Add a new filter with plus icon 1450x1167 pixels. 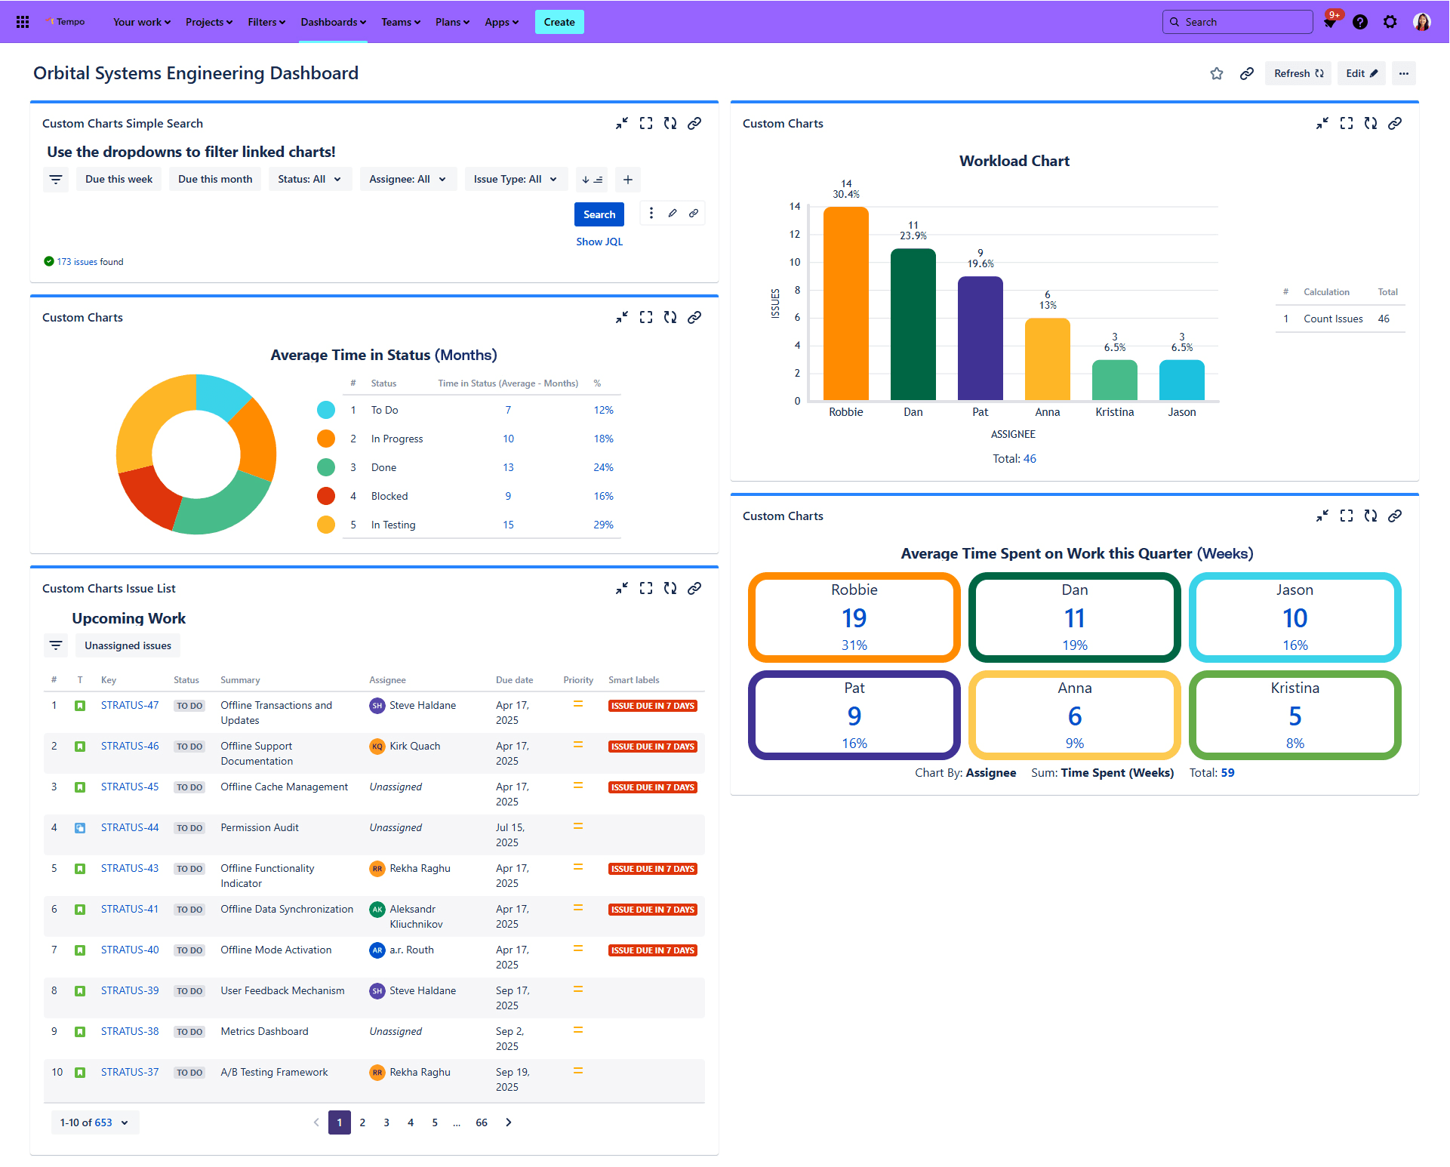(627, 180)
